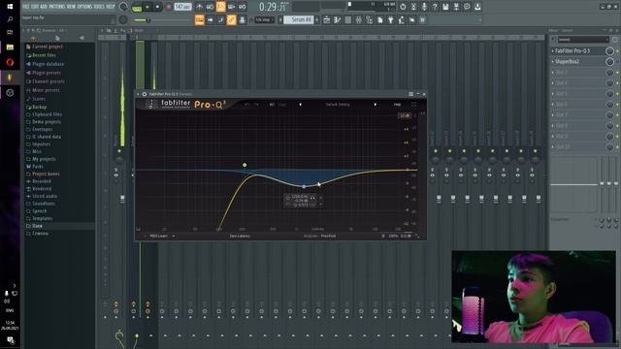Toggle FabFilter Pro-Q 3 slot enable knob
The width and height of the screenshot is (621, 349).
(x=609, y=51)
